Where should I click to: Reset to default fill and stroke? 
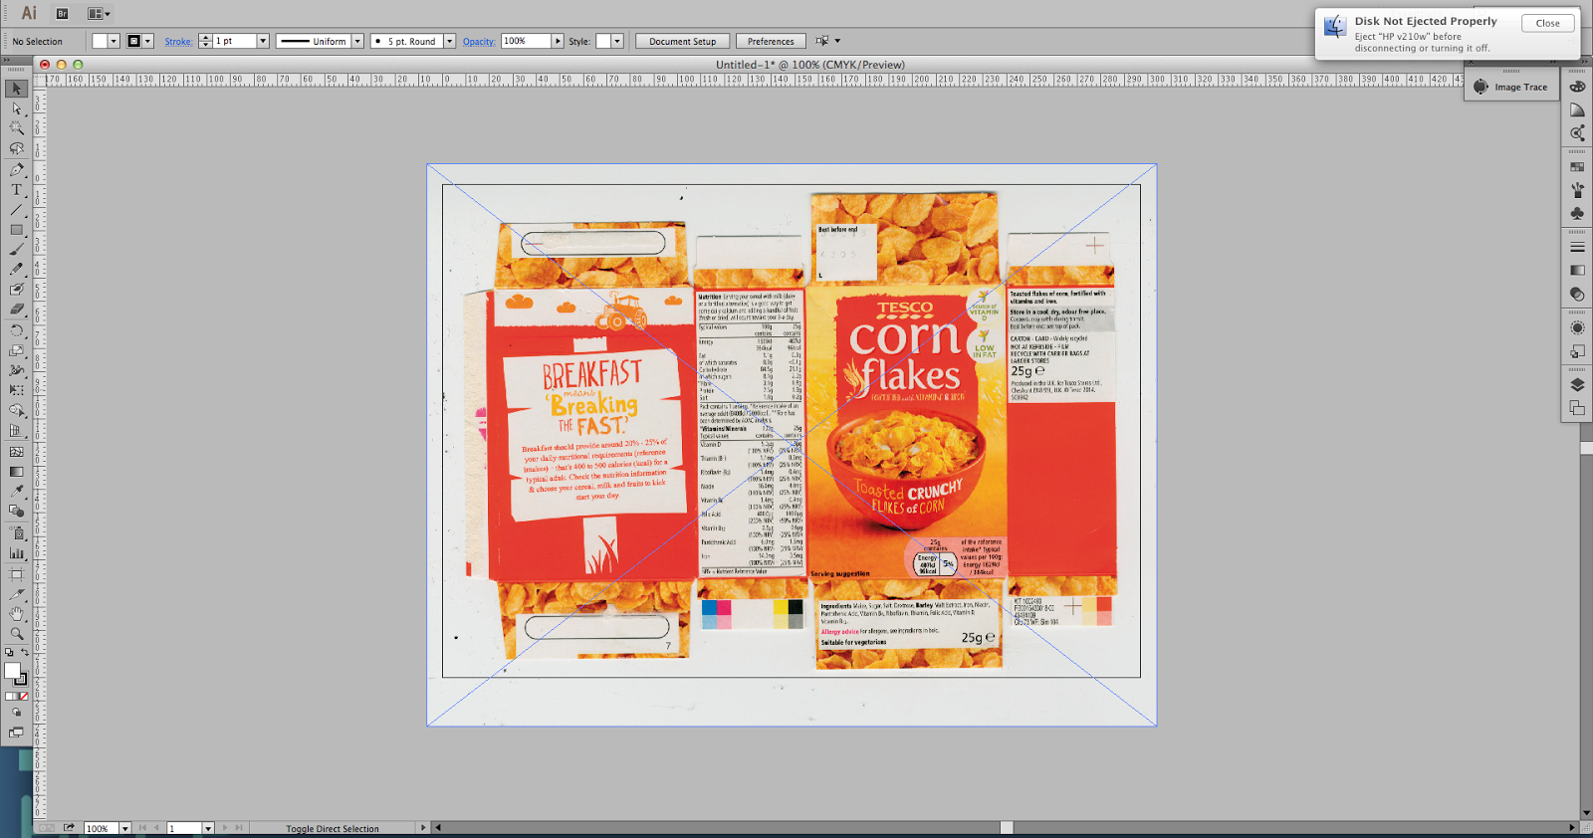click(9, 653)
